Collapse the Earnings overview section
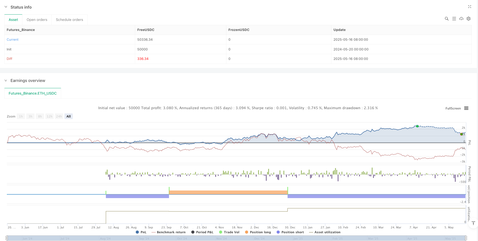 6,81
